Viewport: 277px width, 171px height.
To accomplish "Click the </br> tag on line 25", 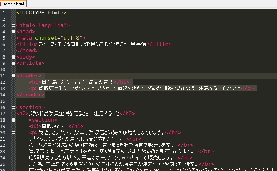I will (x=206, y=164).
